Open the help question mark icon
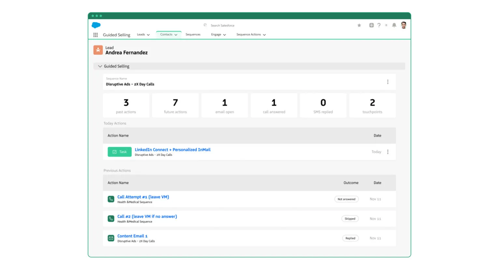Viewport: 500px width, 270px height. point(379,25)
